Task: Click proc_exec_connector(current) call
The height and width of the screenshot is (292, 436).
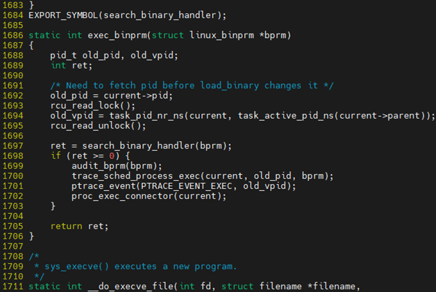Action: [x=146, y=196]
